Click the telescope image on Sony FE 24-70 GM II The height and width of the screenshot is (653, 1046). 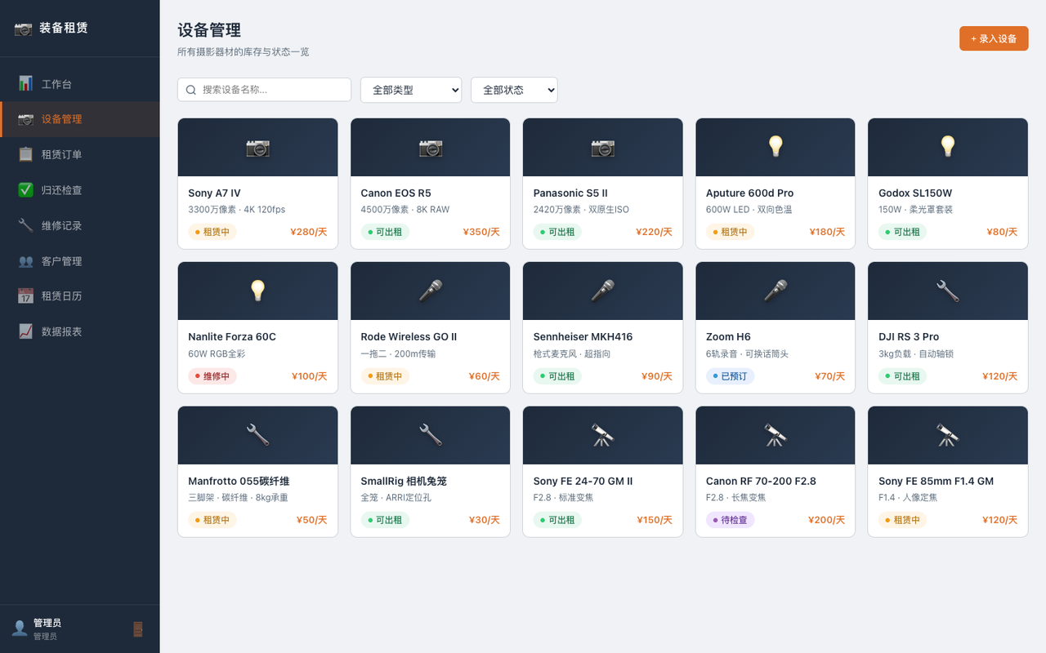tap(603, 435)
